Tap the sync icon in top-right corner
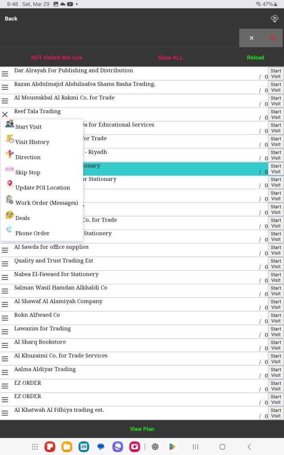Image resolution: width=284 pixels, height=455 pixels. [274, 19]
